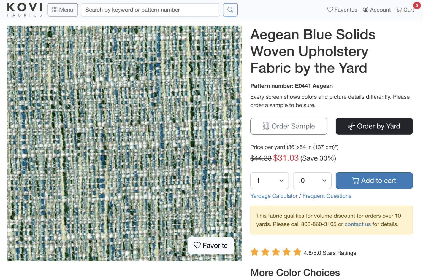Click the first rating star
Viewport: 423px width, 277px height.
(254, 252)
